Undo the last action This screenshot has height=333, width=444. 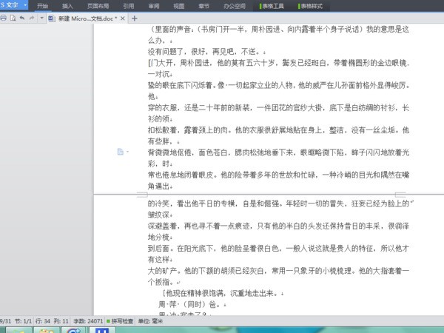click(x=22, y=18)
